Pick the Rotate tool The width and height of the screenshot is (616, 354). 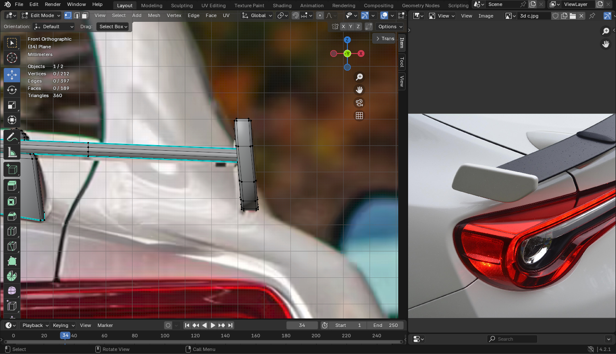(x=12, y=90)
